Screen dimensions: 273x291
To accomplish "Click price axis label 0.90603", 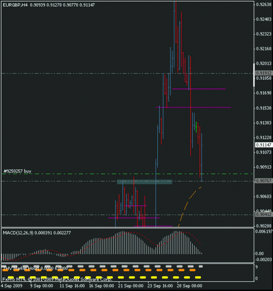I will pyautogui.click(x=264, y=196).
